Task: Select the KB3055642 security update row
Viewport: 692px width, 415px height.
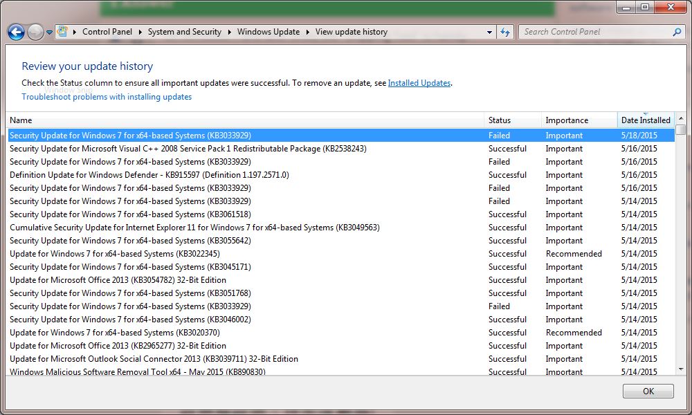Action: (x=340, y=241)
